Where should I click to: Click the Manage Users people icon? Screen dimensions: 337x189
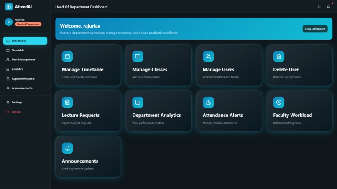pos(208,56)
